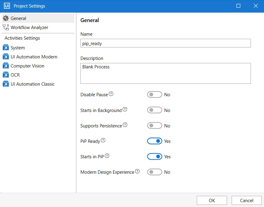Enable the Supports Persistence toggle
The height and width of the screenshot is (207, 264).
click(x=155, y=126)
